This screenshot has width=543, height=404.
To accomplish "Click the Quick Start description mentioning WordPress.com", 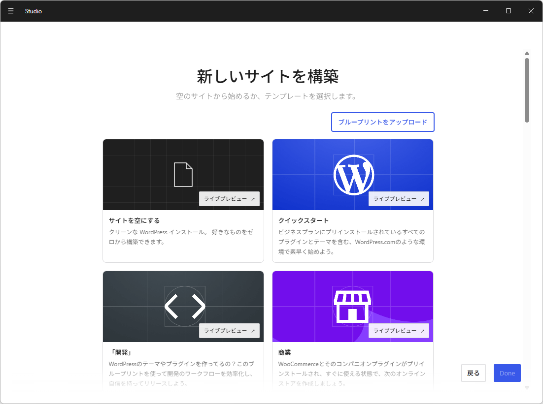I will coord(351,242).
